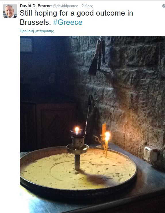The image size is (165, 213).
Task: Open the @daviddpearce handle
Action: (x=66, y=6)
